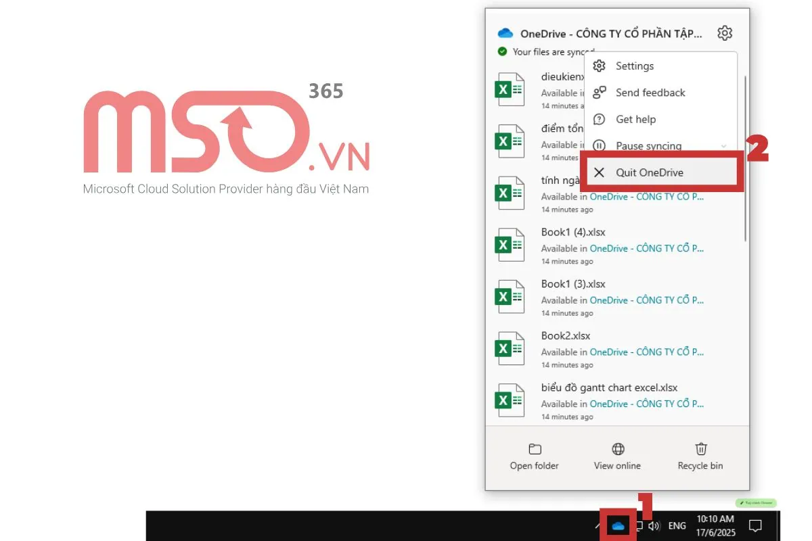Choose Send feedback in the menu
812x541 pixels.
click(x=650, y=93)
